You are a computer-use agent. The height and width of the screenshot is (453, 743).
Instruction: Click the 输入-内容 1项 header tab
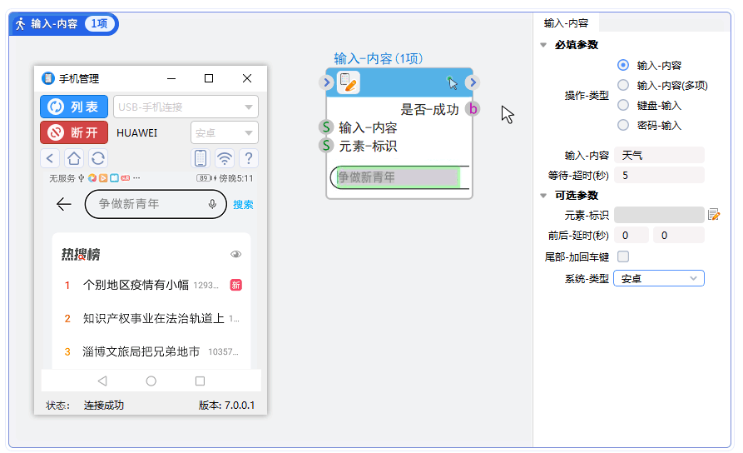pos(64,23)
